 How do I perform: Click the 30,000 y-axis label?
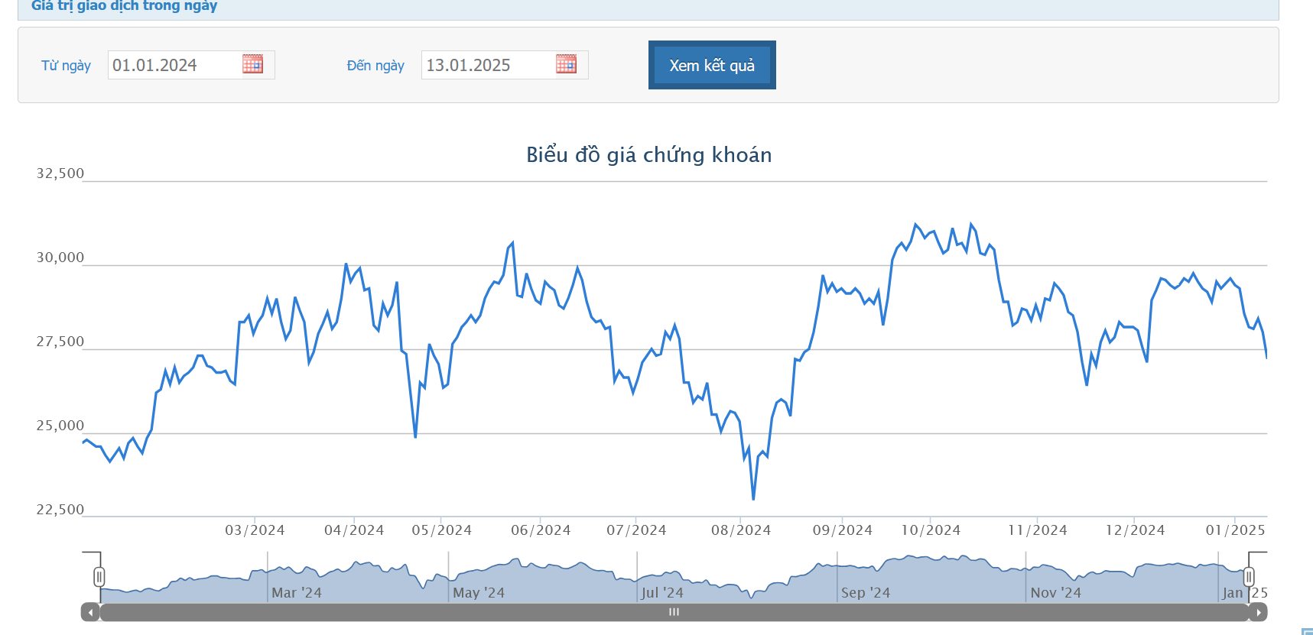pos(60,258)
